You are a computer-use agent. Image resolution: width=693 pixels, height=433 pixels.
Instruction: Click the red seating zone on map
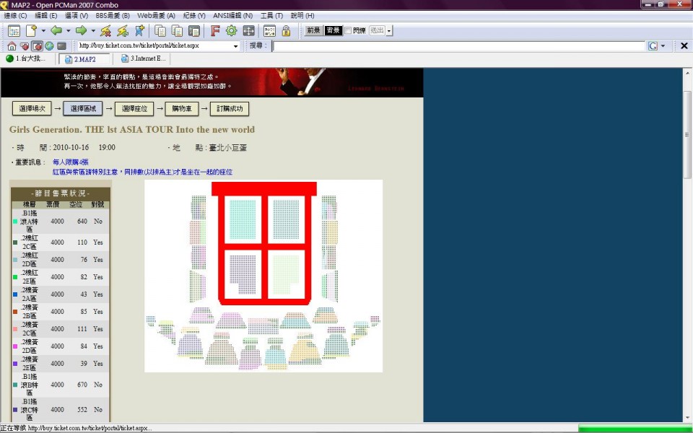click(x=263, y=189)
